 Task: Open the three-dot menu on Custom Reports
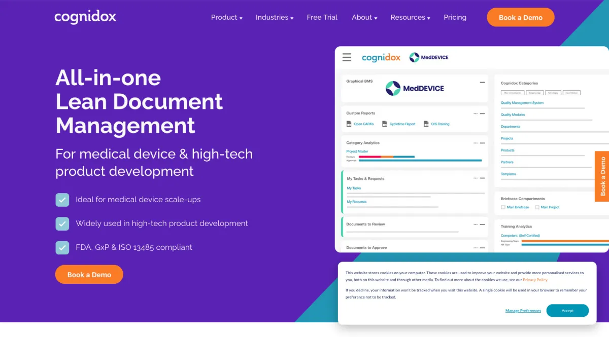pos(476,114)
